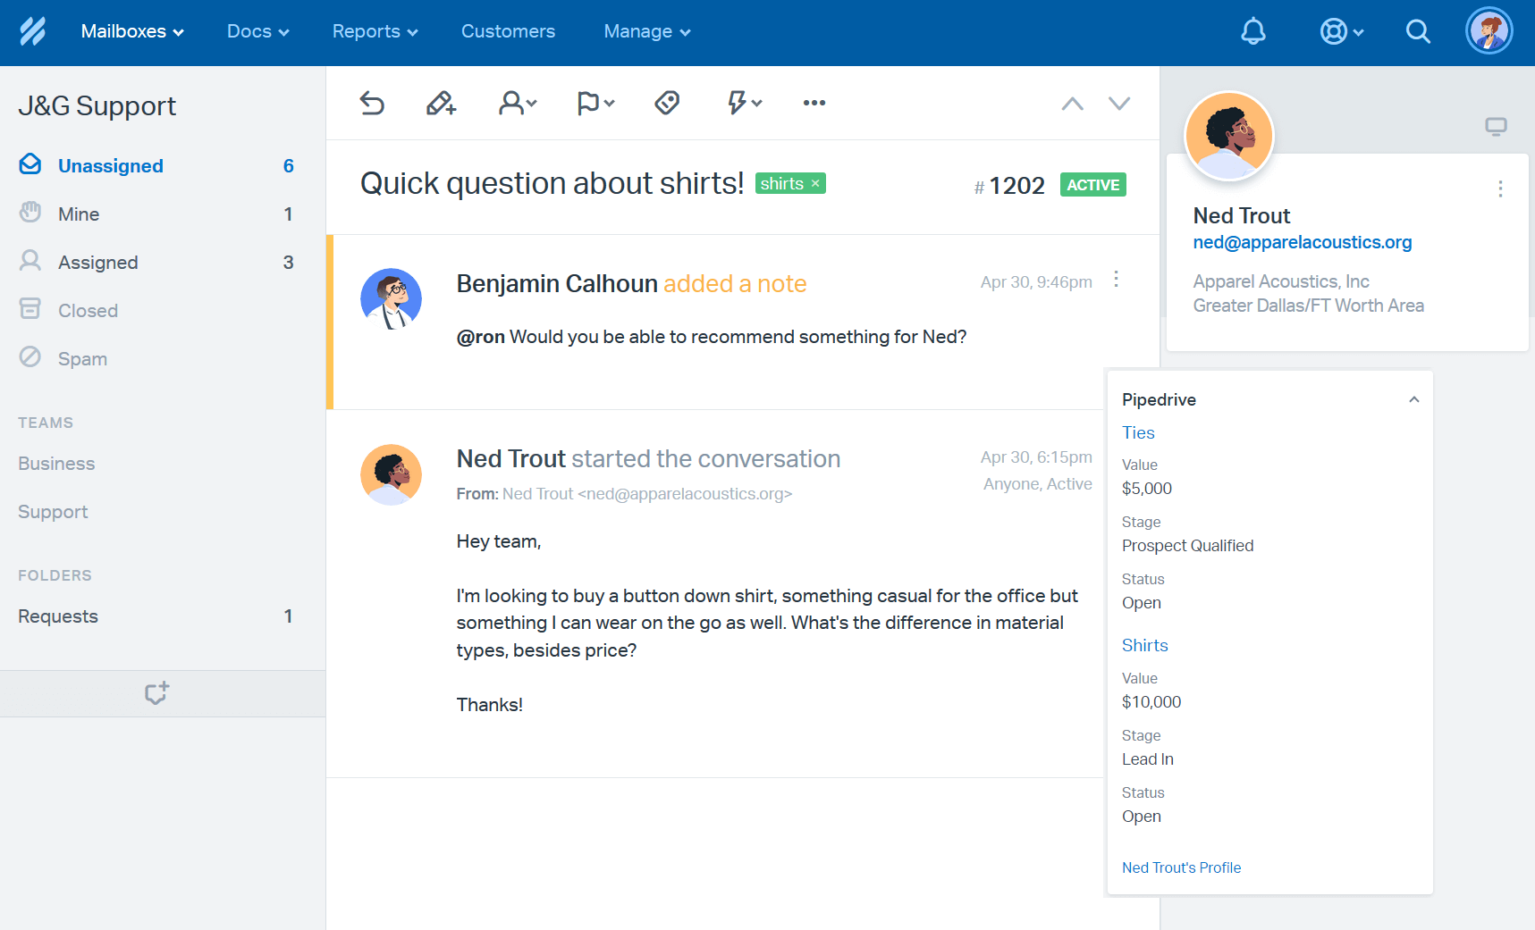1535x930 pixels.
Task: Add a note with pencil icon
Action: click(x=441, y=104)
